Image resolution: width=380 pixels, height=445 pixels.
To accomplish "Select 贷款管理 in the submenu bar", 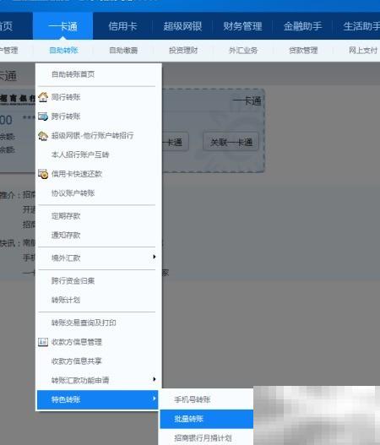I will click(303, 51).
